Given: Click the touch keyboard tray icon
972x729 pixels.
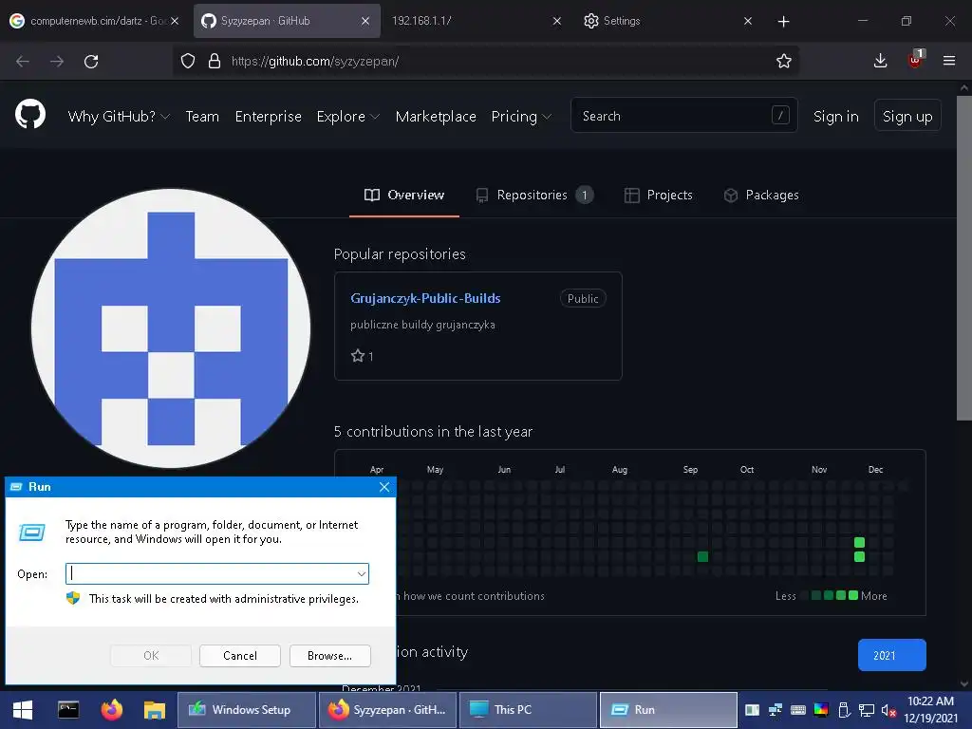Looking at the screenshot, I should click(x=797, y=710).
